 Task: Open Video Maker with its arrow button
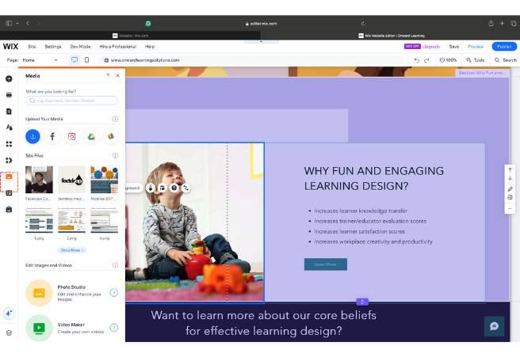114,327
